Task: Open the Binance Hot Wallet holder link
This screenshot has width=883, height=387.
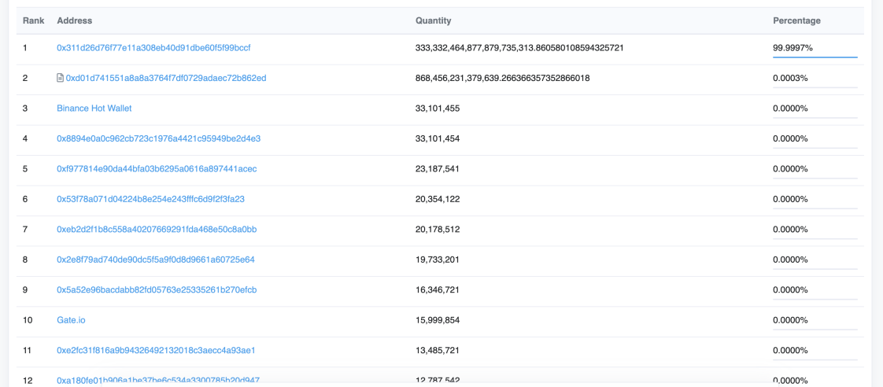Action: click(94, 108)
